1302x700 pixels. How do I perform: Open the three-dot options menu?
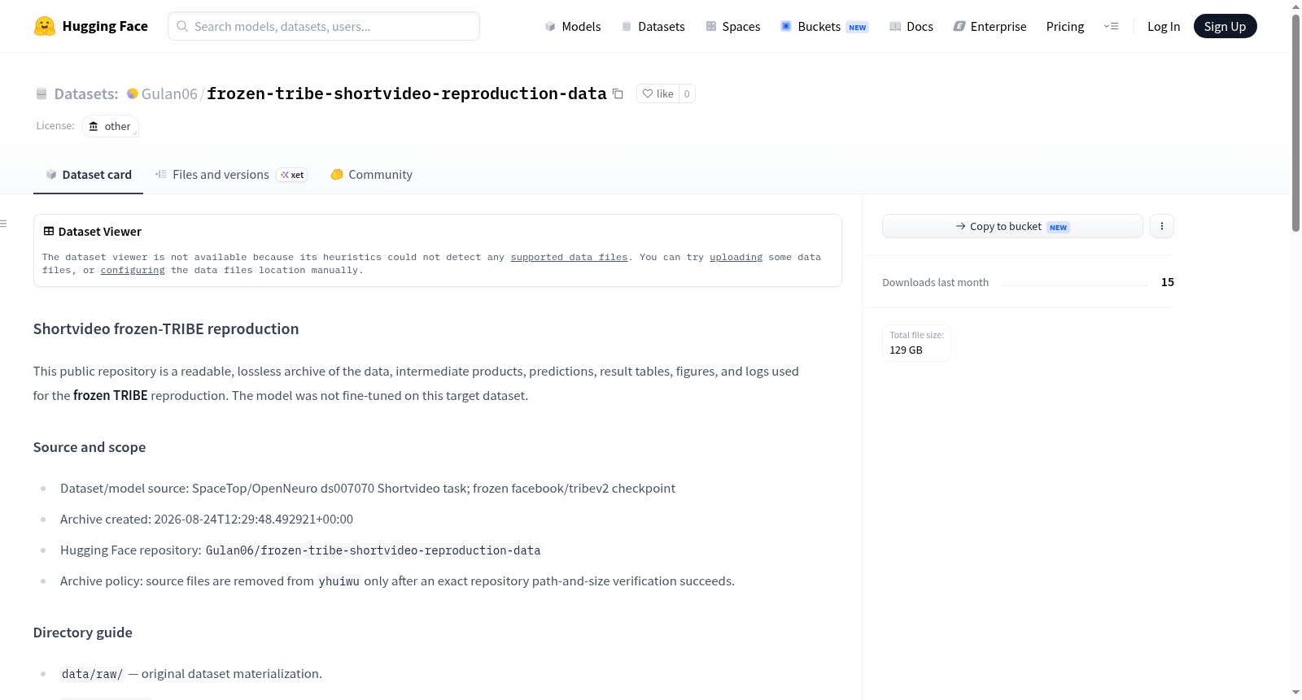1161,226
